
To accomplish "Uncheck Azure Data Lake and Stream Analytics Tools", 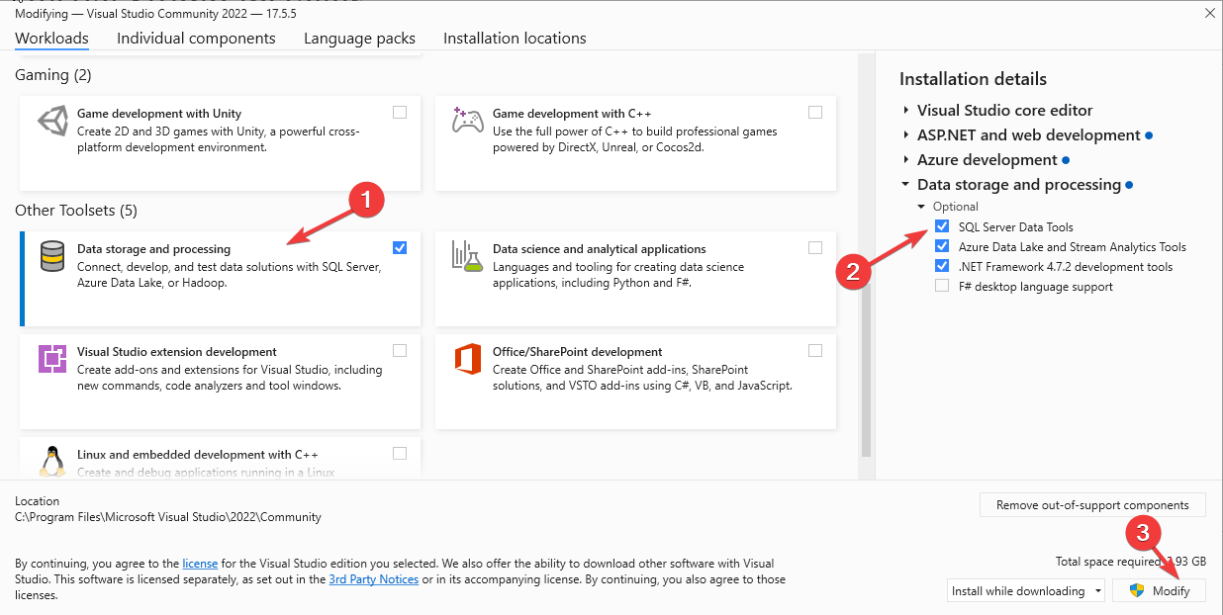I will (942, 246).
